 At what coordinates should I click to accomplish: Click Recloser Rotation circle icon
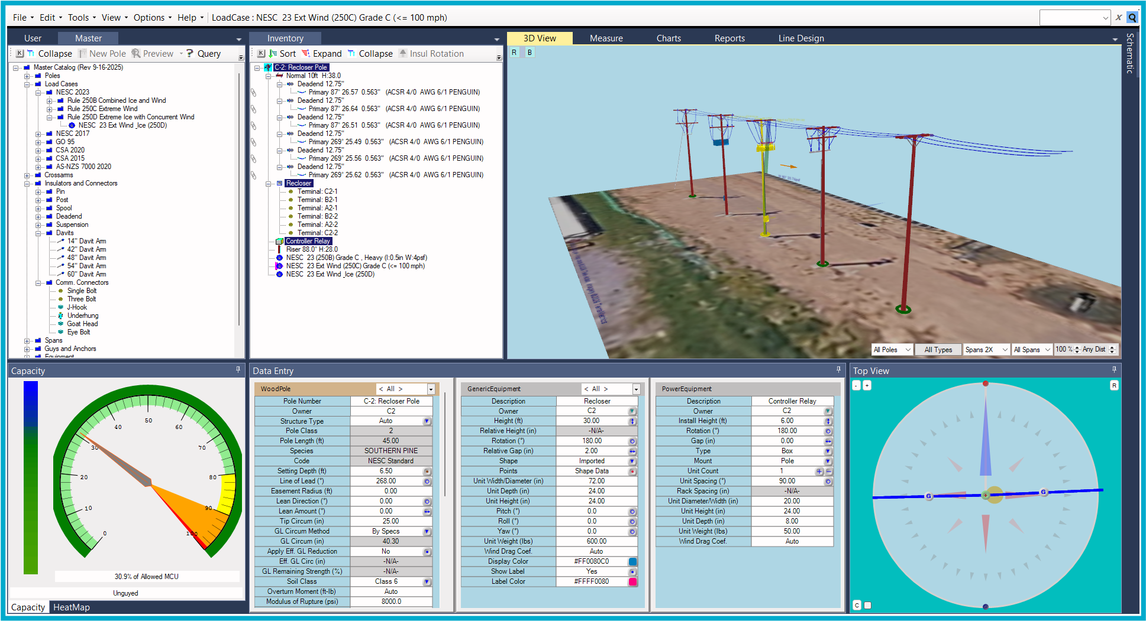[632, 441]
